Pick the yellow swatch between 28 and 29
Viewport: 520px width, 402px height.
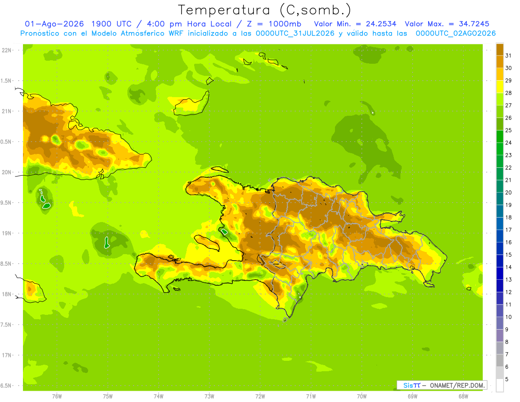pos(500,87)
